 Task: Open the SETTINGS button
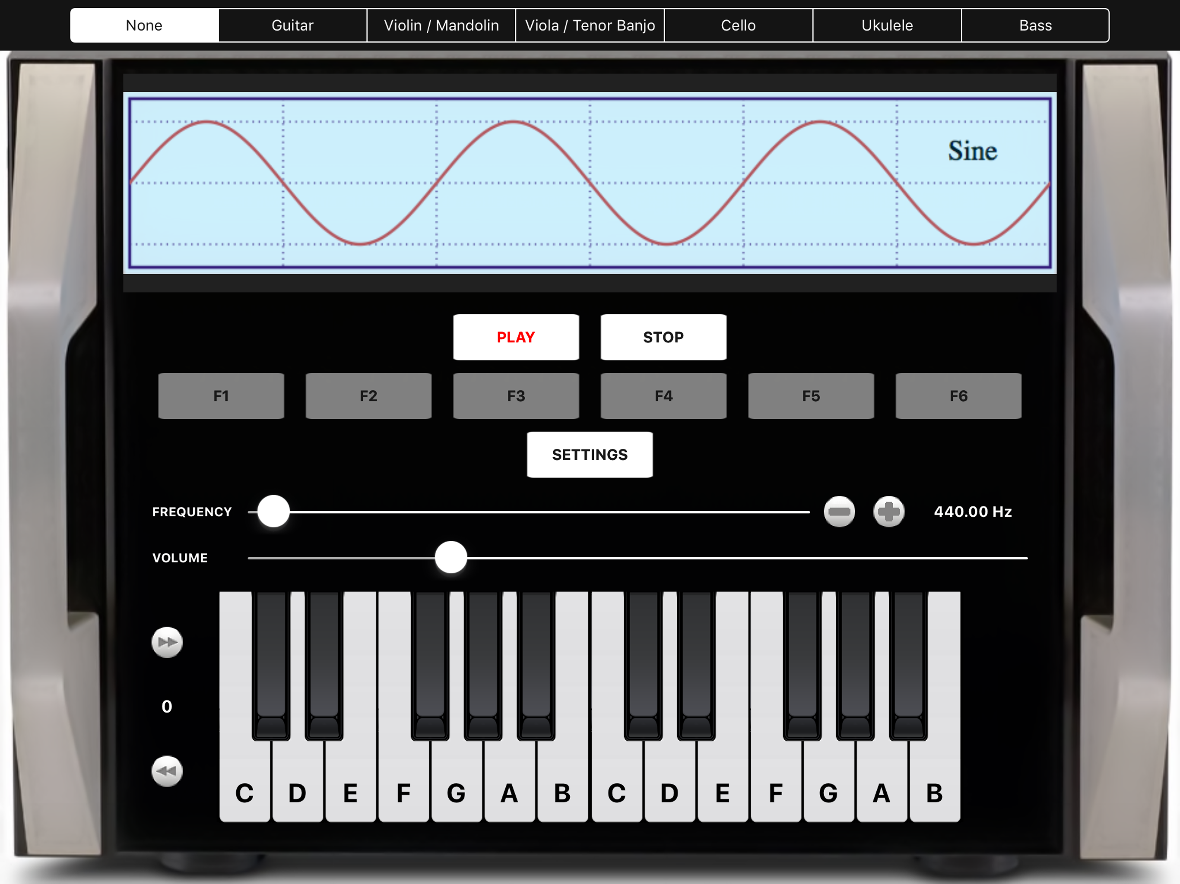[x=590, y=454]
